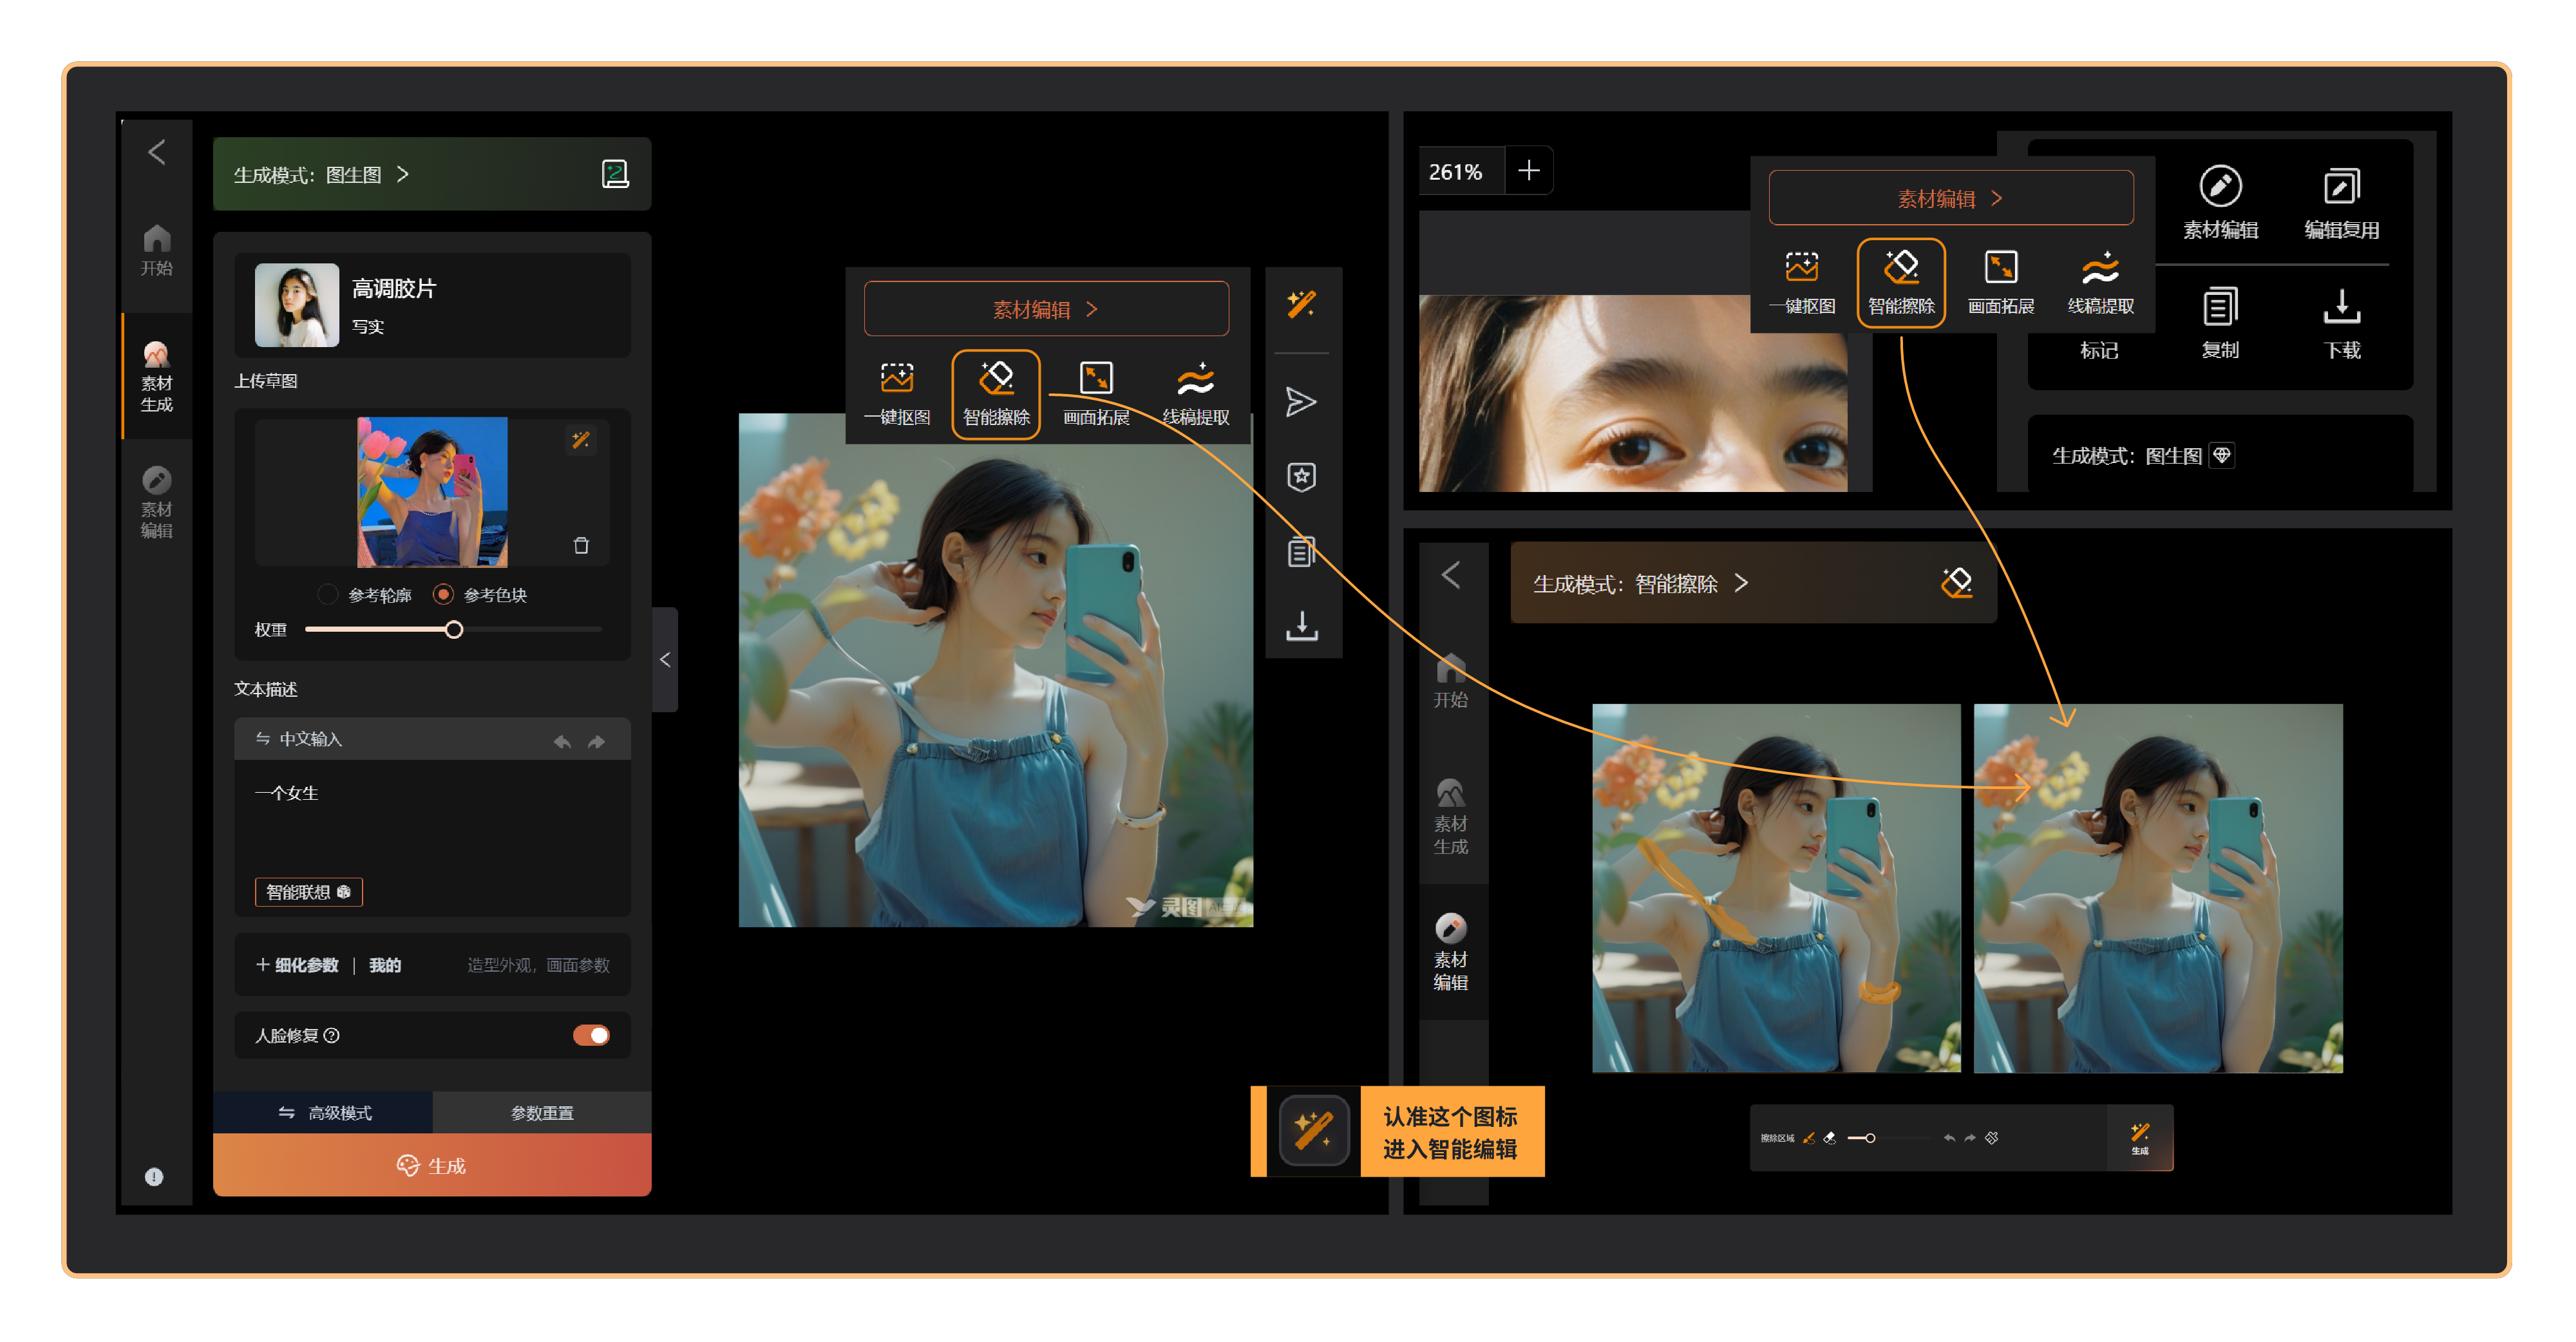Select 一键抠图 in the 261% zoomed panel popup
The height and width of the screenshot is (1342, 2576).
coord(1801,283)
